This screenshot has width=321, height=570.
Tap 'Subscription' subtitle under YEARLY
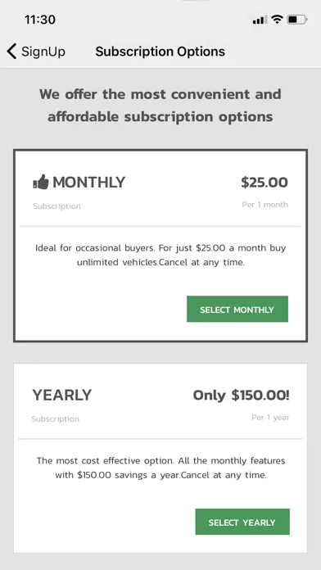click(55, 418)
